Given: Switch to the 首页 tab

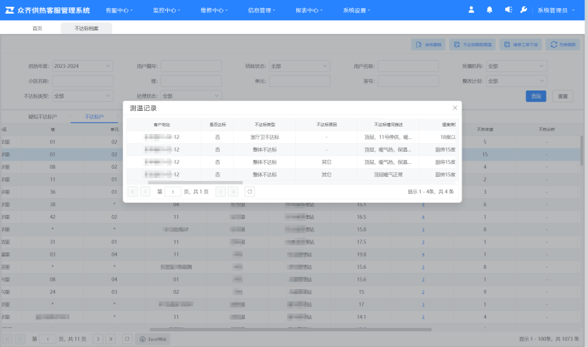Looking at the screenshot, I should pyautogui.click(x=37, y=28).
